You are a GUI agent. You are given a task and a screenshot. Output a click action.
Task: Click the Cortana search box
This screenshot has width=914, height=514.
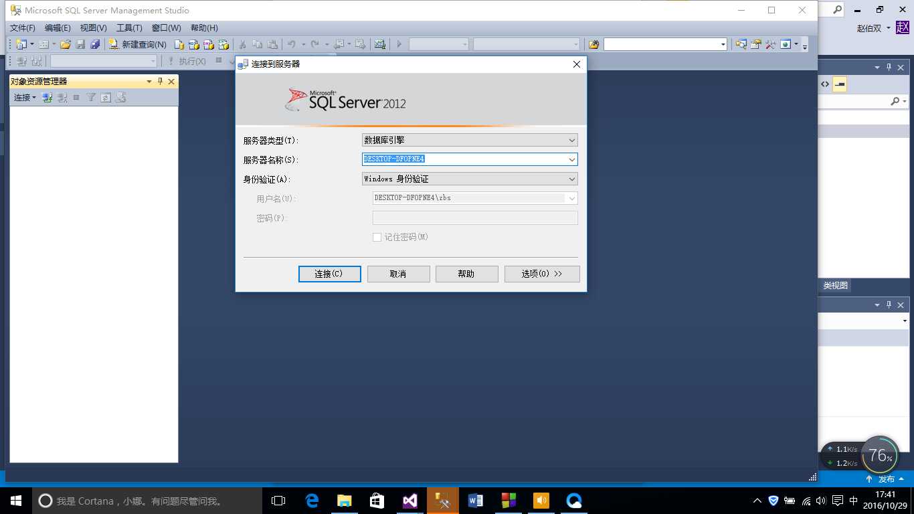click(147, 501)
